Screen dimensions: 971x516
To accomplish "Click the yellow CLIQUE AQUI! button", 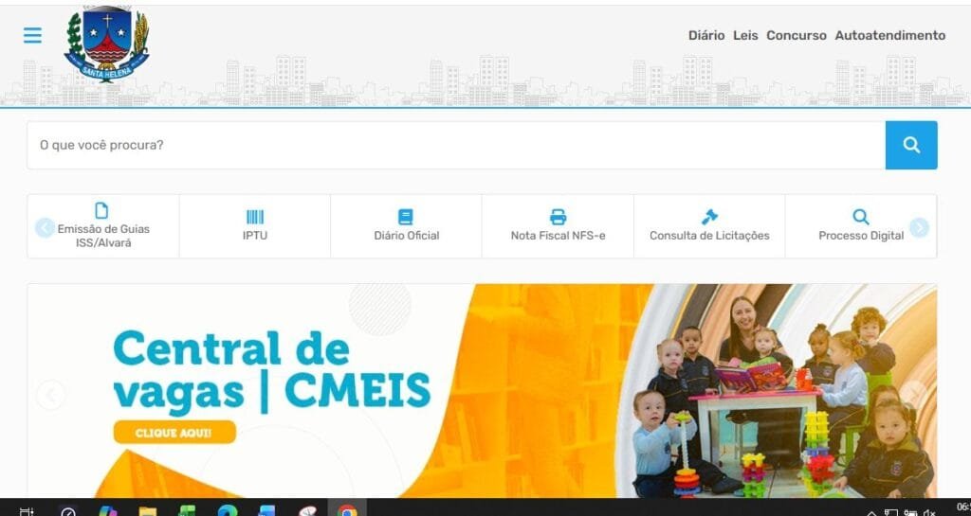I will coord(174,433).
